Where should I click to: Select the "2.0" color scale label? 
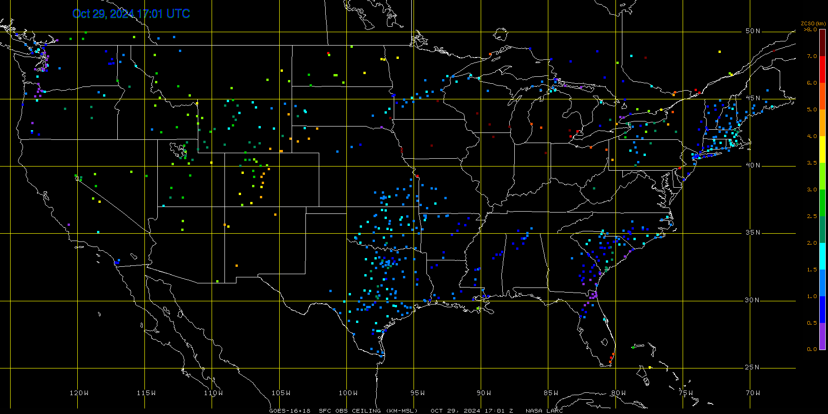click(x=812, y=243)
